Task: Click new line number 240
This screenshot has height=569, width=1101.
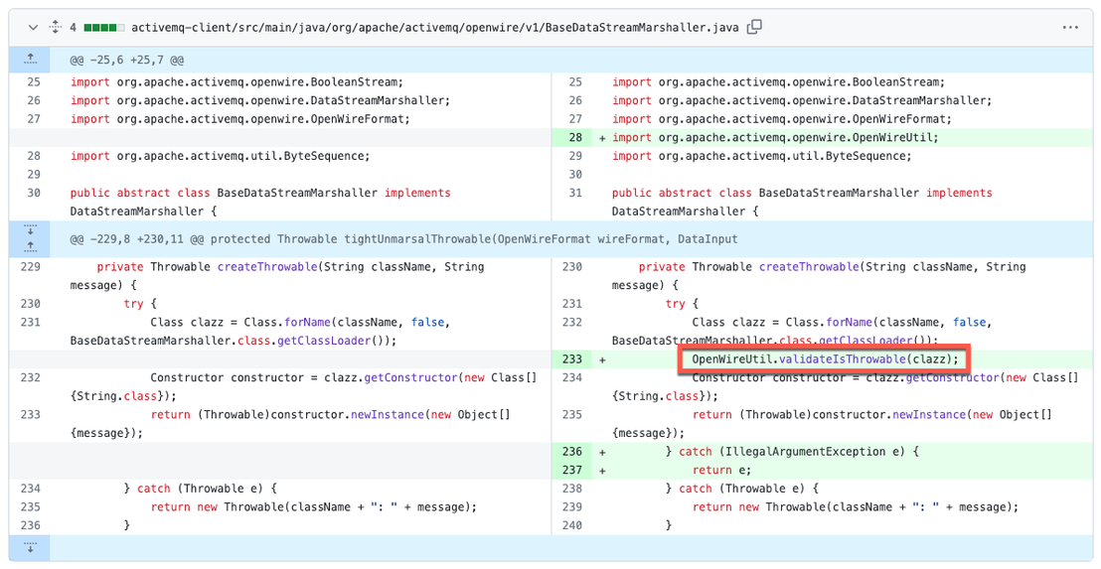Action: coord(572,525)
